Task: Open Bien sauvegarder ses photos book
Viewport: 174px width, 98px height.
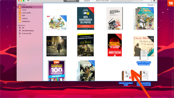Action: tap(86, 19)
